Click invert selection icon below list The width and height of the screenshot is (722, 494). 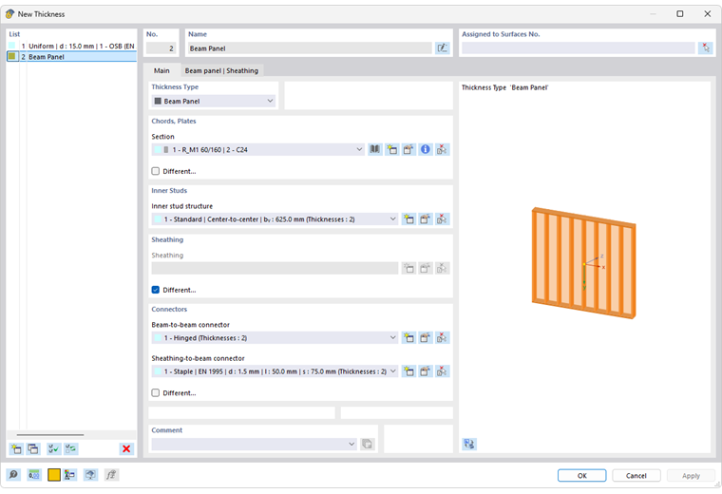70,449
